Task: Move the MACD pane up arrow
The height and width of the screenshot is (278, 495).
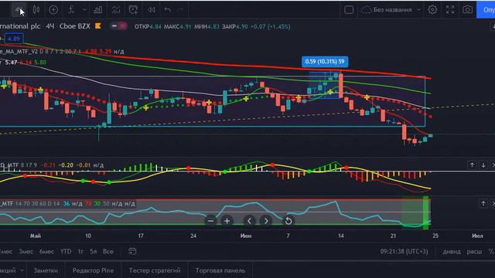Action: (x=472, y=164)
